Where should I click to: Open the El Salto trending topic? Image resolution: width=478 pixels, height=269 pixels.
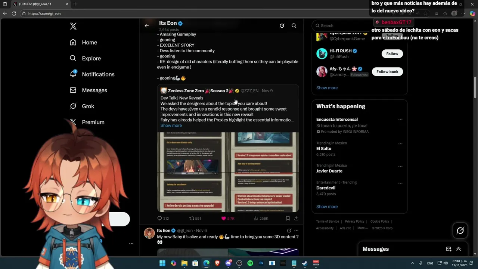pyautogui.click(x=324, y=149)
